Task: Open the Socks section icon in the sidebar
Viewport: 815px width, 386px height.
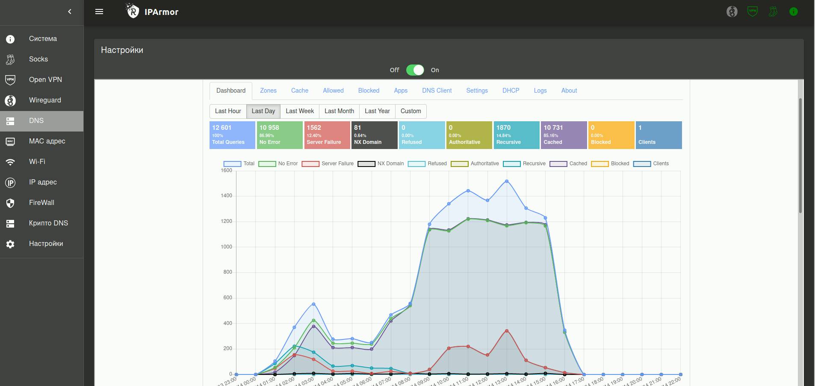Action: [x=10, y=59]
